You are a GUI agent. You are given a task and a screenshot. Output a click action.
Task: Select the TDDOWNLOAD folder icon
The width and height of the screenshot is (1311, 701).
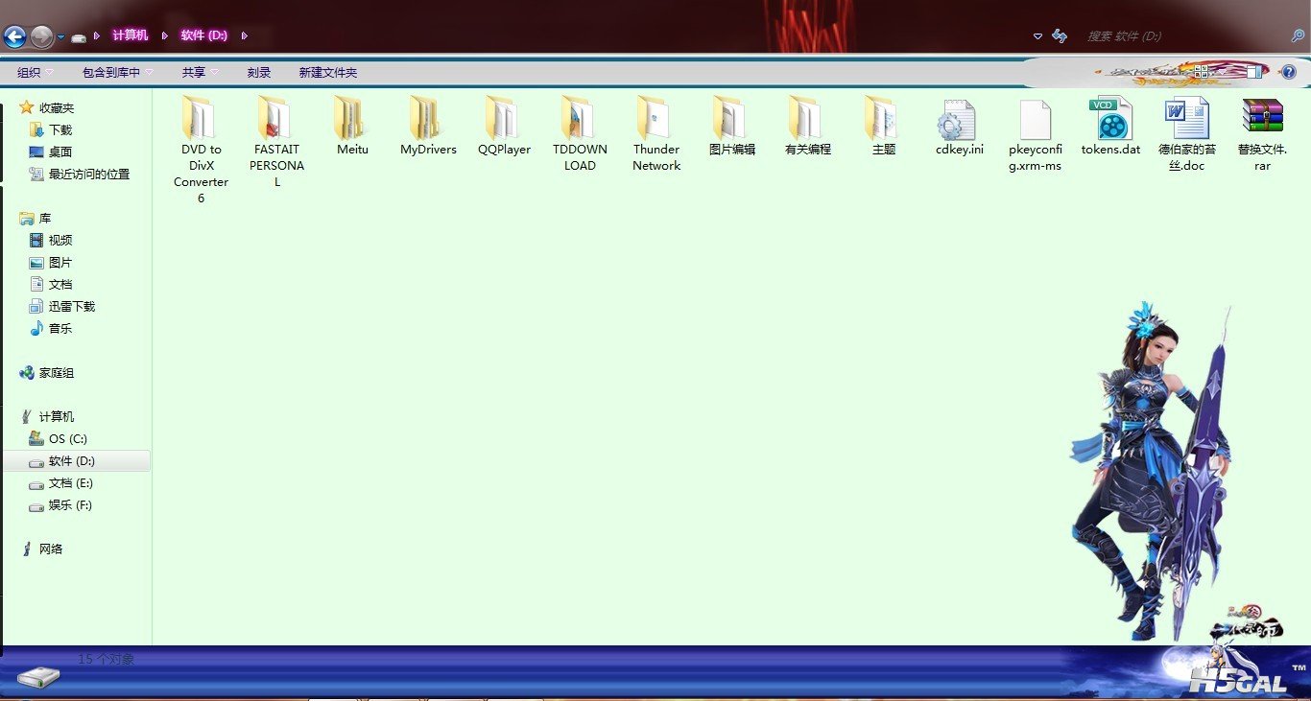click(x=580, y=118)
